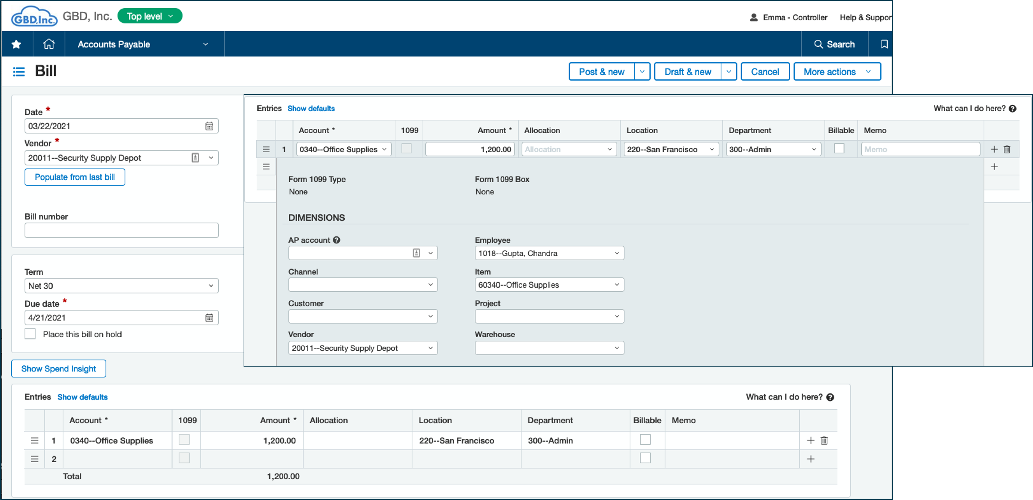Click the AP account help question icon
1033x500 pixels.
[x=336, y=240]
